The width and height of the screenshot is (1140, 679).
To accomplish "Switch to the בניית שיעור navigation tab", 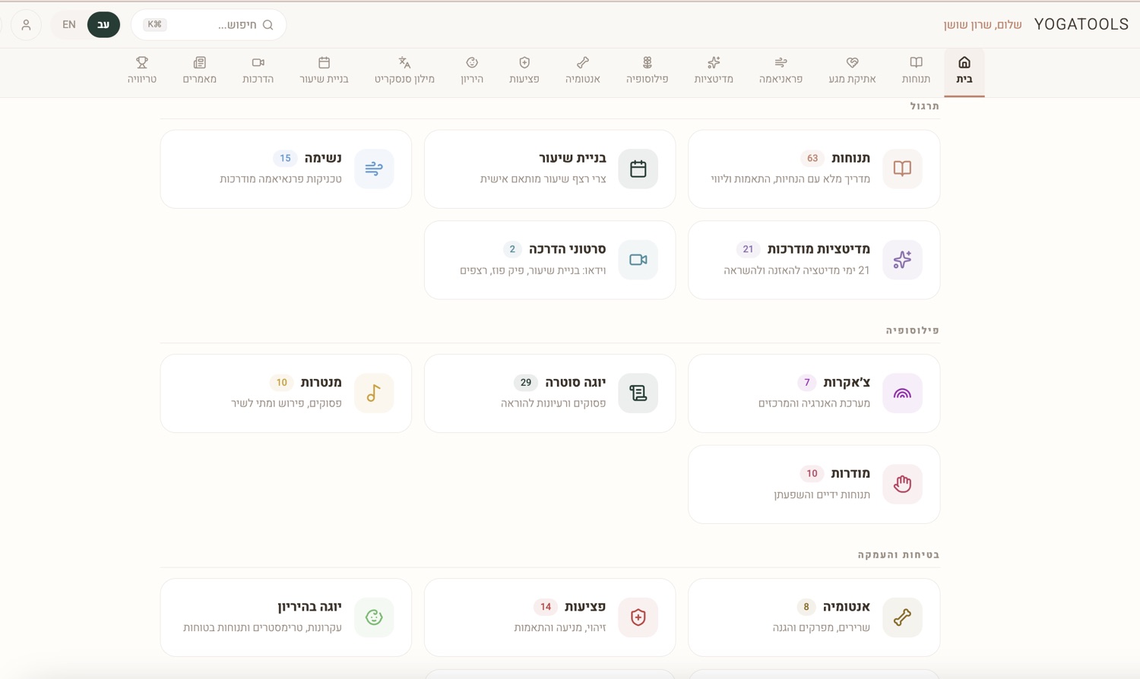I will coord(324,71).
